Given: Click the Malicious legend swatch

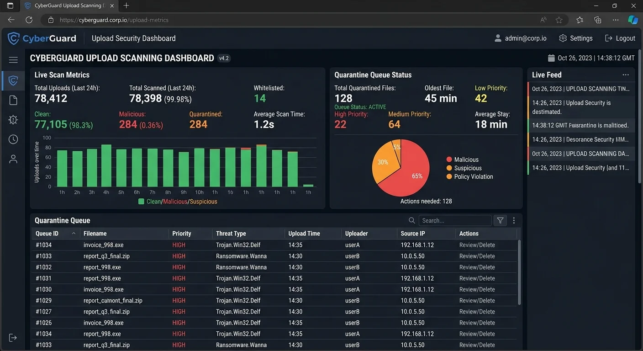Looking at the screenshot, I should click(x=449, y=160).
